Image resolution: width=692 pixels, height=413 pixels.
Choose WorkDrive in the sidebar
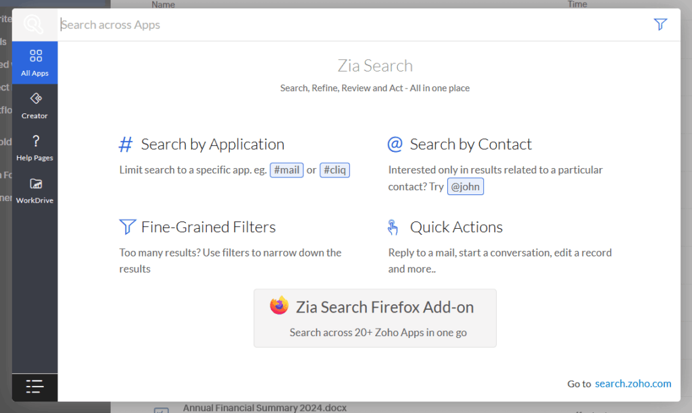click(35, 190)
